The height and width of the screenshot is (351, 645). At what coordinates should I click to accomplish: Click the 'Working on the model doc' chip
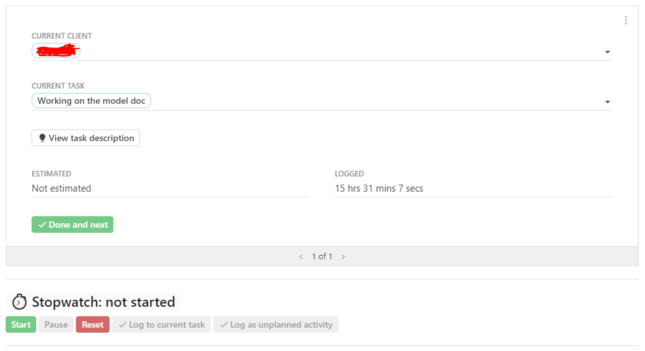coord(91,101)
